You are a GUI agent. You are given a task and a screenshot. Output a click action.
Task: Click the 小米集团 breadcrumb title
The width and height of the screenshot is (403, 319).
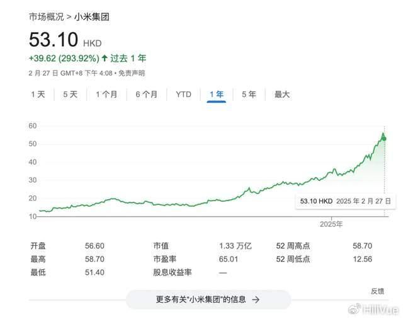(91, 17)
